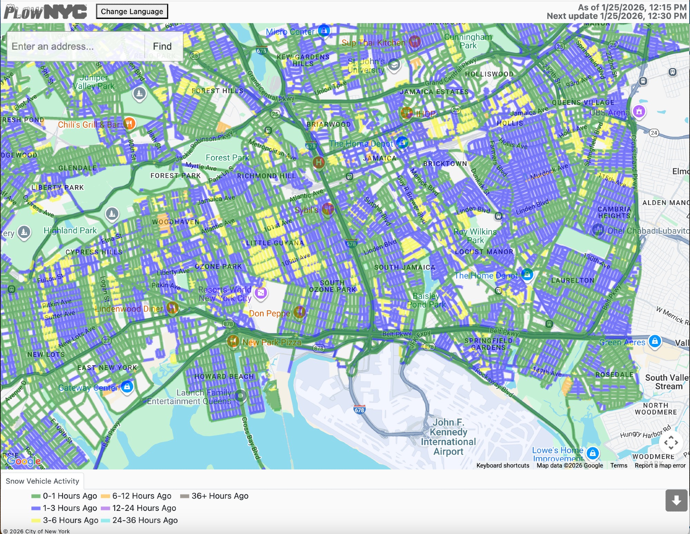690x534 pixels.
Task: Click the Resorts World casino map marker
Action: point(261,293)
